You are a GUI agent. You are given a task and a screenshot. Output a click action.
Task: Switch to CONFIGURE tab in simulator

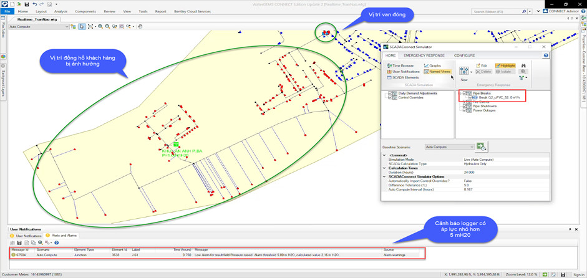(x=464, y=55)
